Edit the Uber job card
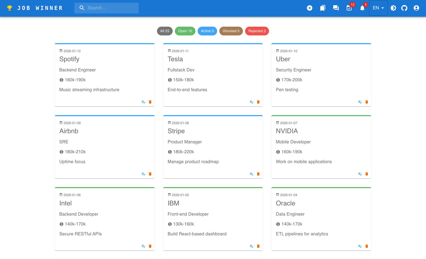This screenshot has height=259, width=426. (360, 102)
